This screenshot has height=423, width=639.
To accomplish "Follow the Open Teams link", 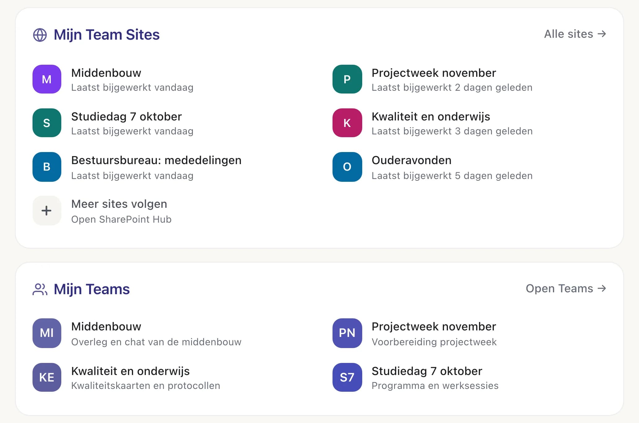I will tap(566, 289).
